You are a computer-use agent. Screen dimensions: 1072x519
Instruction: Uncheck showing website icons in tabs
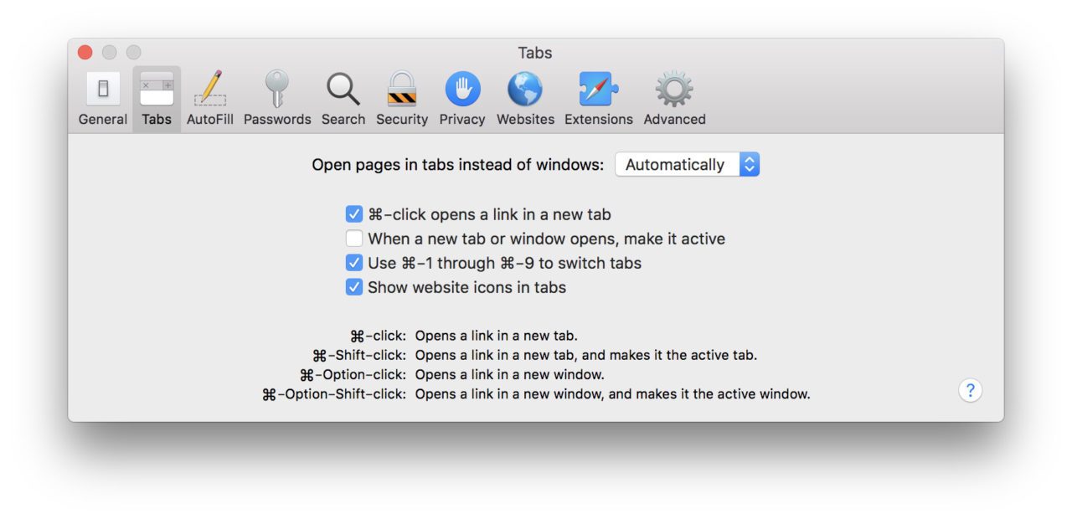click(x=354, y=287)
